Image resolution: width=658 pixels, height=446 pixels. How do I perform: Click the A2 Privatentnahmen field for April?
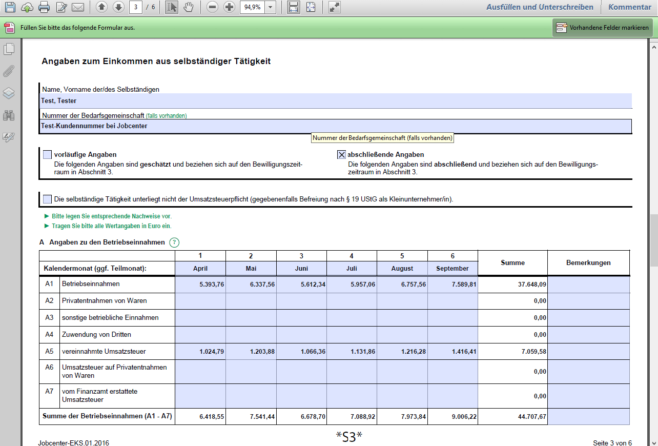pyautogui.click(x=200, y=301)
